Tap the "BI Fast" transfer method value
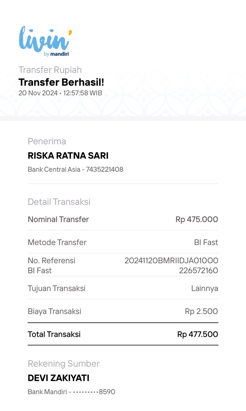The width and height of the screenshot is (246, 411). click(x=206, y=242)
